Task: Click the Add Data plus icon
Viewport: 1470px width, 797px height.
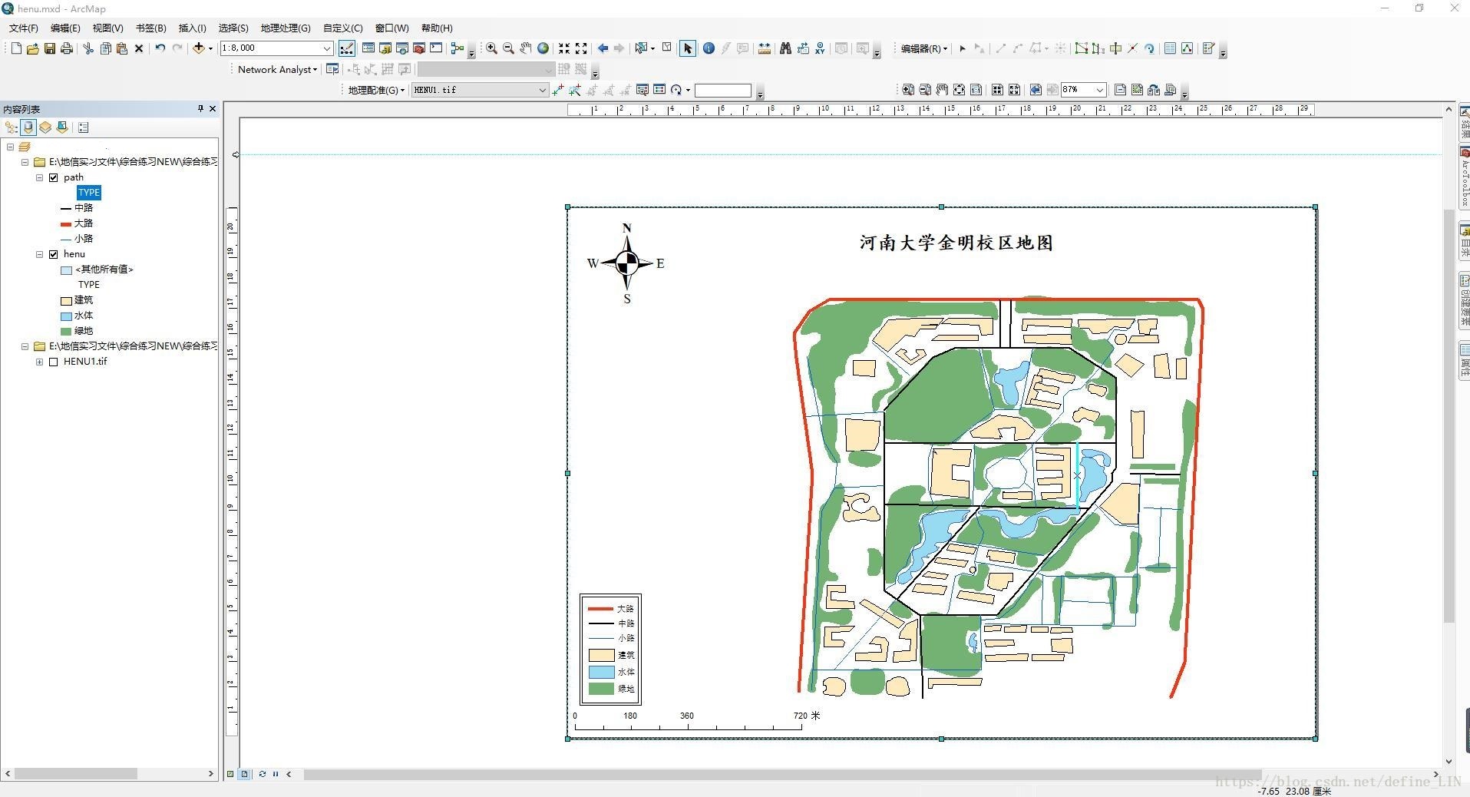Action: coord(200,48)
